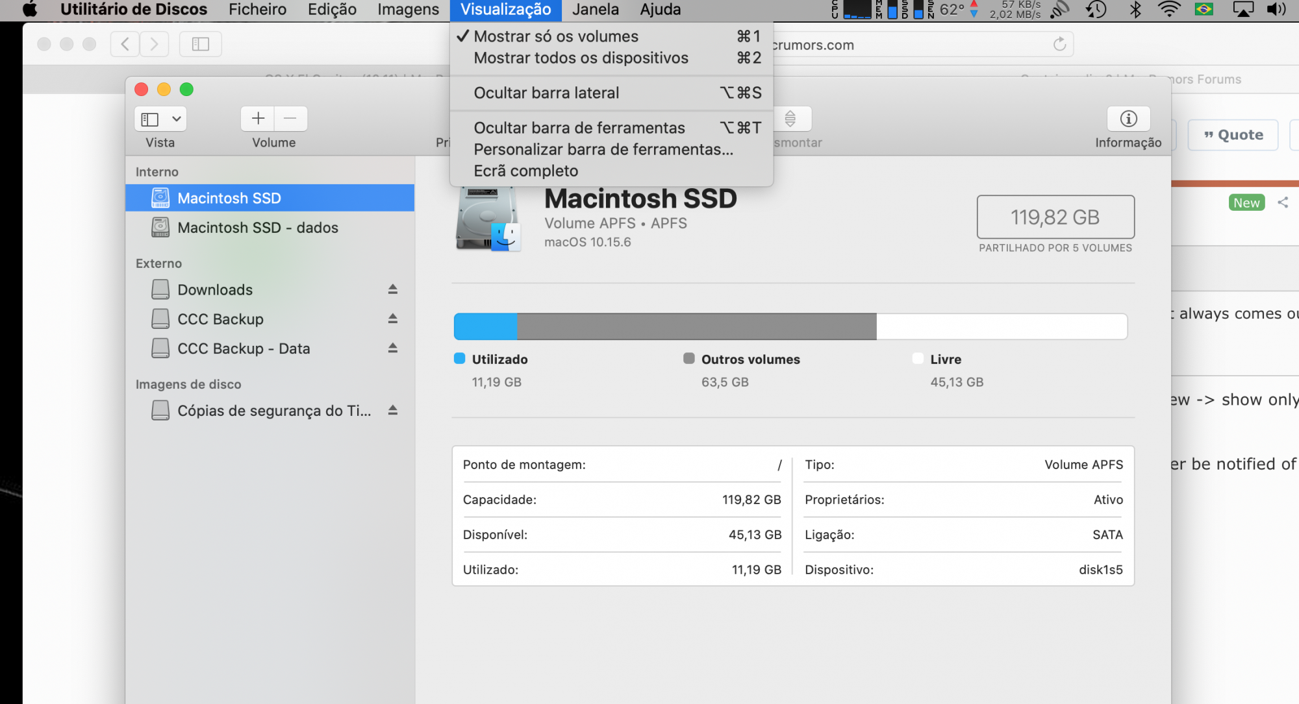1299x704 pixels.
Task: Eject the Downloads external volume
Action: (x=392, y=289)
